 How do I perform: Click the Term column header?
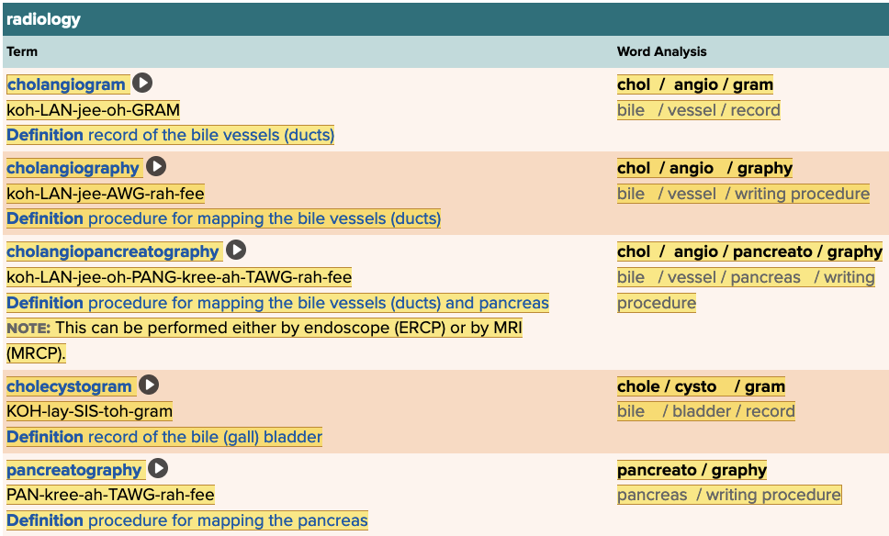22,51
